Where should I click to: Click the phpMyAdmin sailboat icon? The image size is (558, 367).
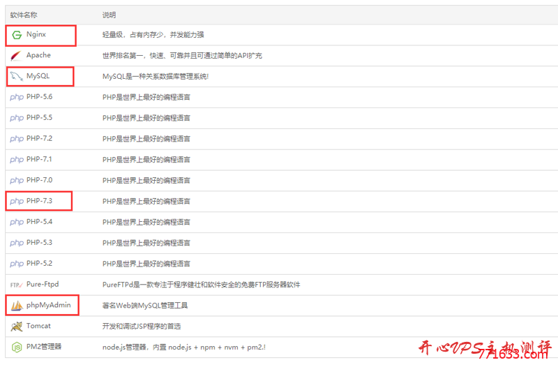tap(17, 306)
